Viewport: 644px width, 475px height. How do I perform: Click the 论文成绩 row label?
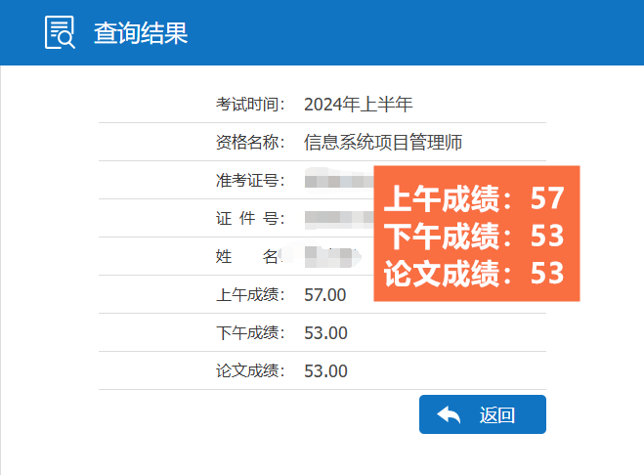[x=250, y=371]
